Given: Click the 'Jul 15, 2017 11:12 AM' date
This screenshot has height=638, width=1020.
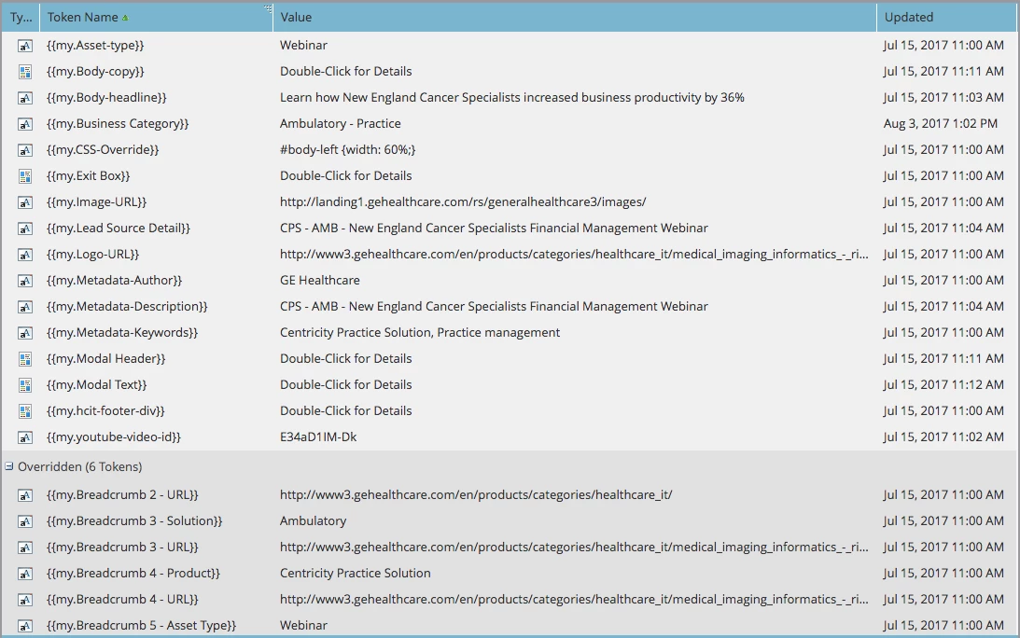Looking at the screenshot, I should tap(943, 384).
